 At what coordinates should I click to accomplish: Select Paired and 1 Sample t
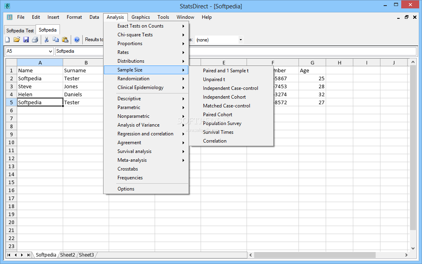(x=231, y=71)
